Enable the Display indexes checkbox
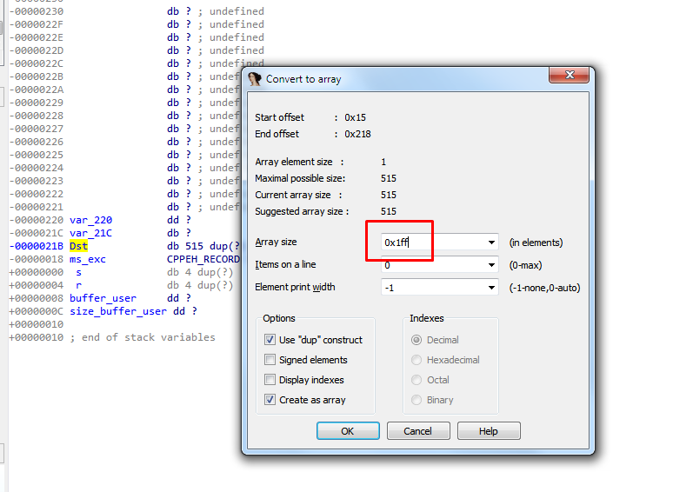 [x=270, y=380]
